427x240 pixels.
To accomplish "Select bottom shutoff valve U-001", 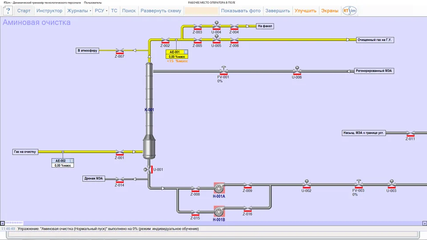I will click(x=149, y=169).
